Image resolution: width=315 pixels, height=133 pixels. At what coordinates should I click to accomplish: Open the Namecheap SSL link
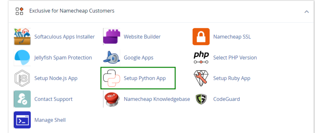tap(232, 37)
